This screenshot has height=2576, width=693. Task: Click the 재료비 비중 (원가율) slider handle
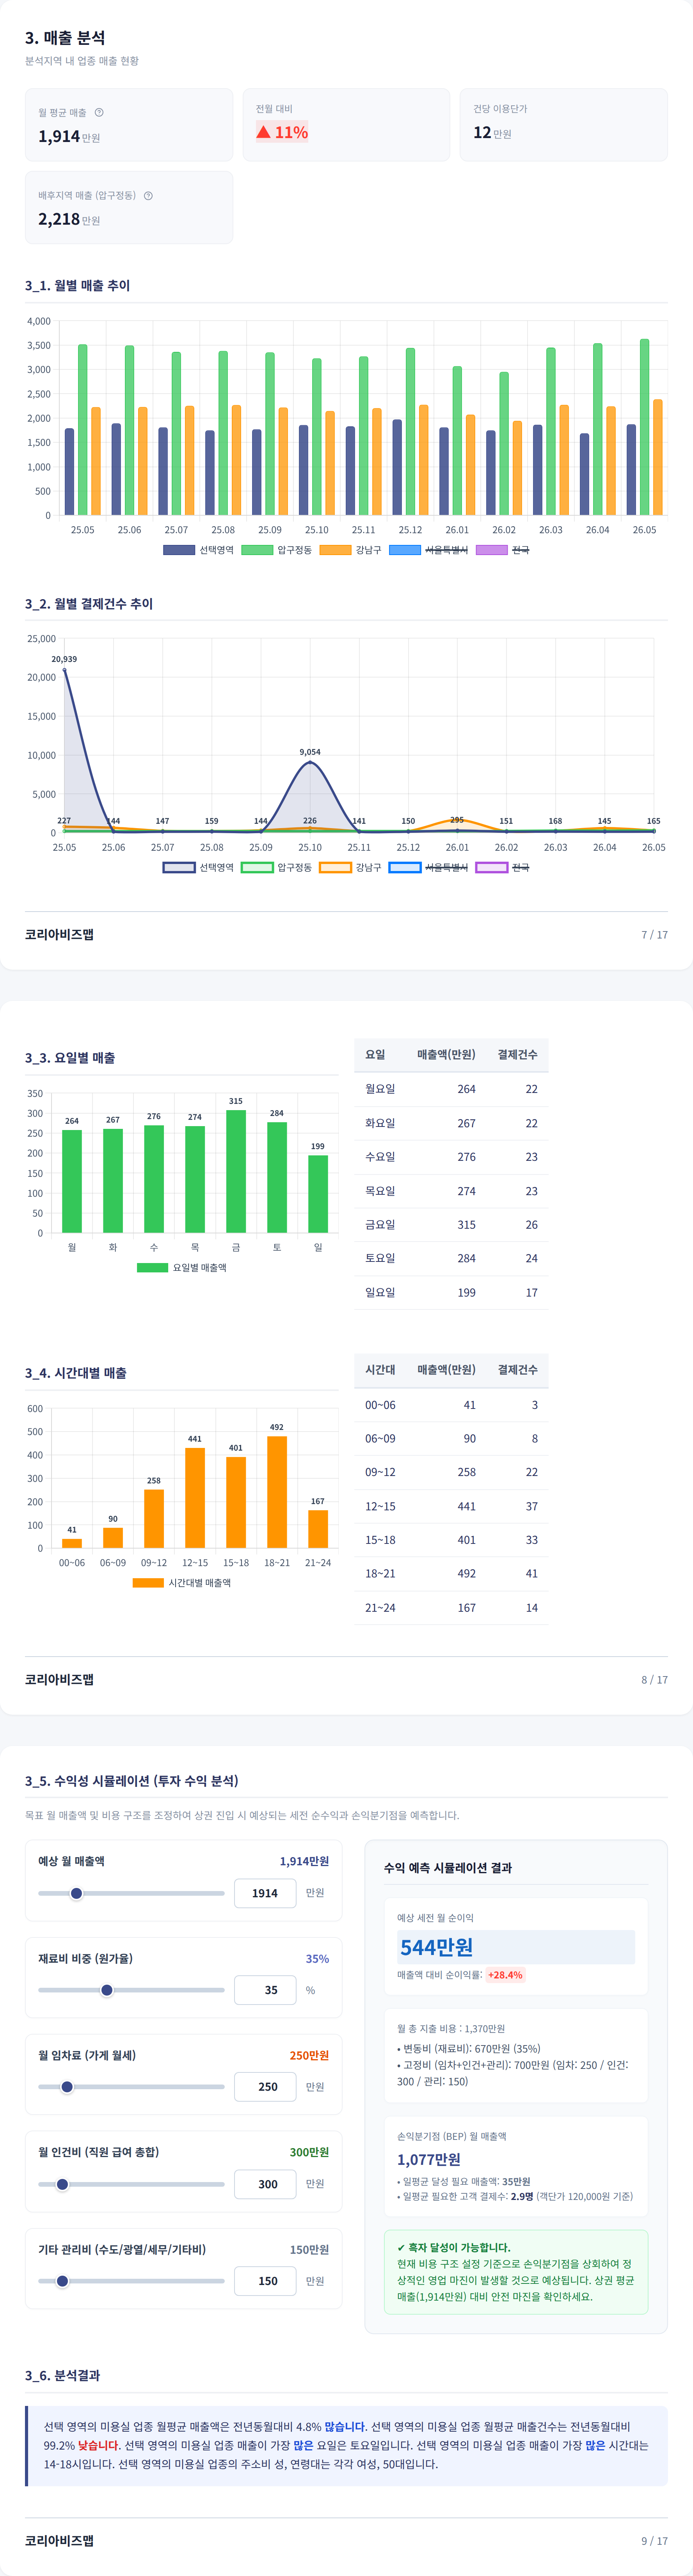pyautogui.click(x=107, y=1990)
